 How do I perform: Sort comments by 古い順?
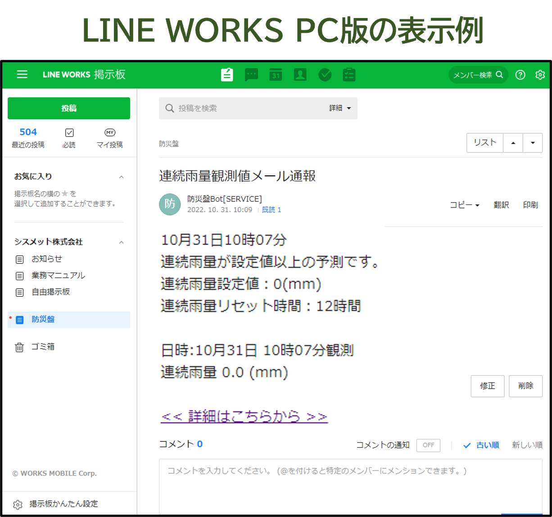(481, 445)
